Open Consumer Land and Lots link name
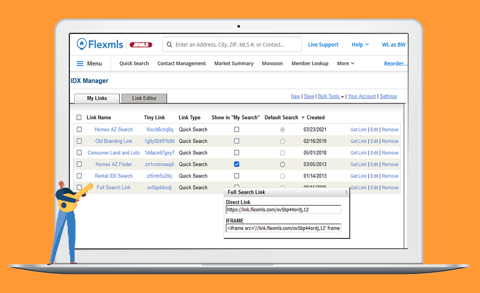Viewport: 480px width, 293px height. (x=113, y=153)
